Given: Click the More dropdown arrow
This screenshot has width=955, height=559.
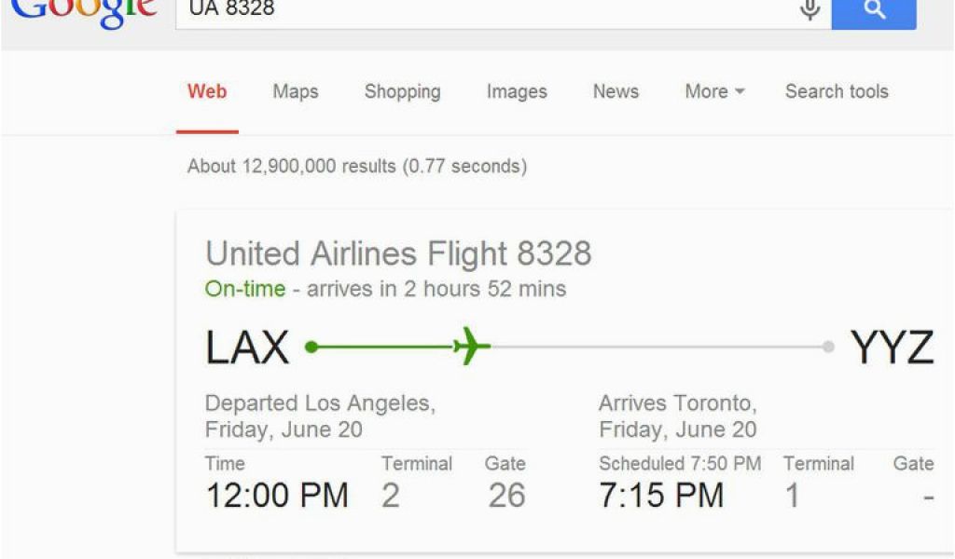Looking at the screenshot, I should click(x=740, y=91).
